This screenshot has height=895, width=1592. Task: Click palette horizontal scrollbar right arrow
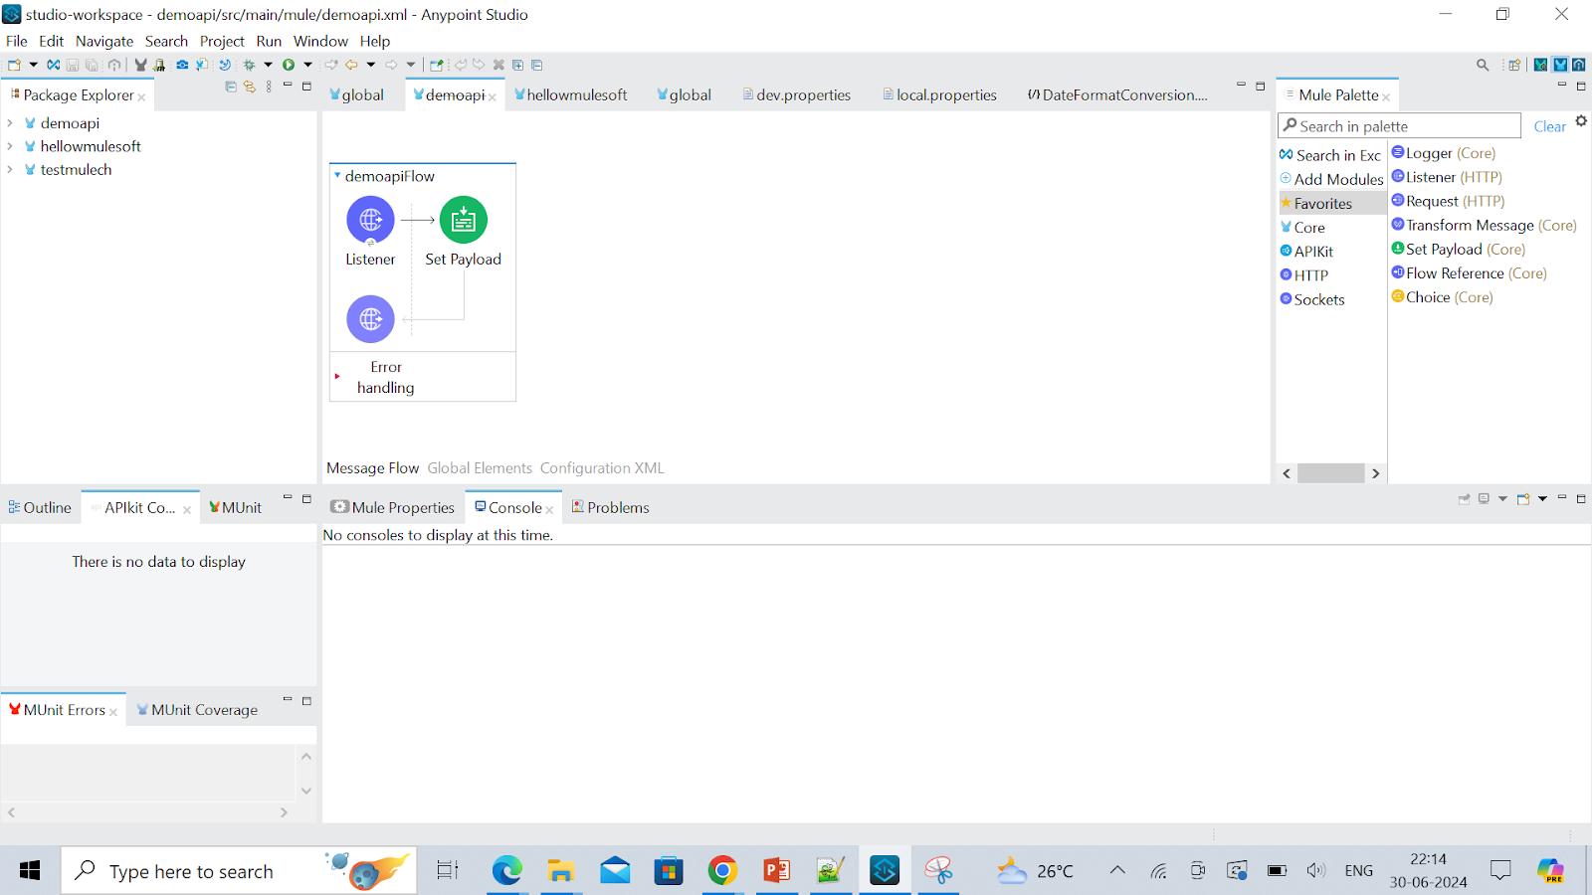point(1376,473)
